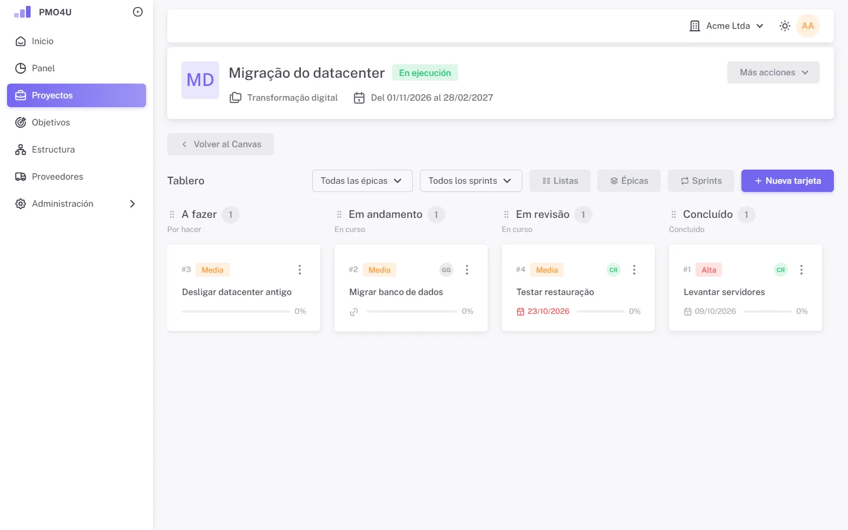Image resolution: width=848 pixels, height=530 pixels.
Task: Create a Nueva tarjeta
Action: tap(787, 181)
